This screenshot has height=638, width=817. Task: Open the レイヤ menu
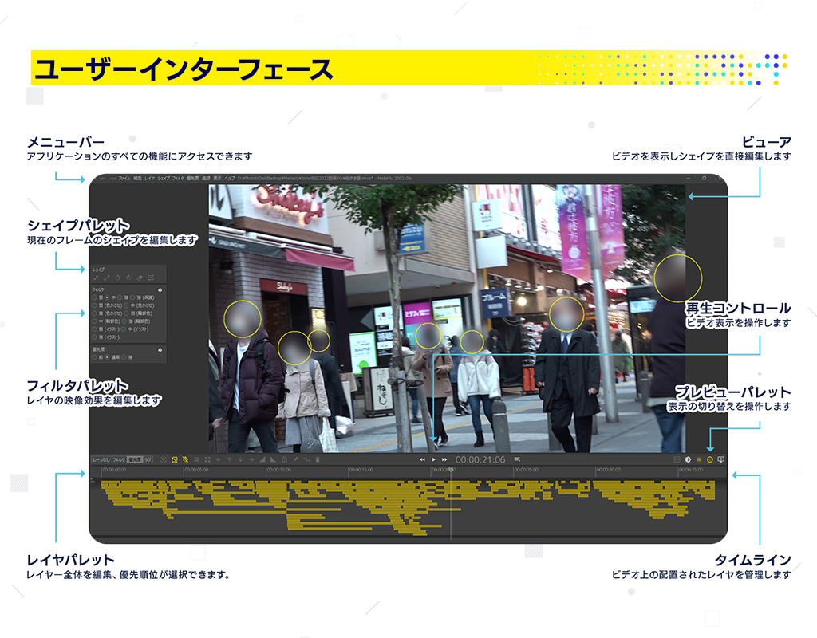pyautogui.click(x=149, y=179)
